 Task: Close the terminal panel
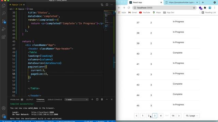[112, 99]
